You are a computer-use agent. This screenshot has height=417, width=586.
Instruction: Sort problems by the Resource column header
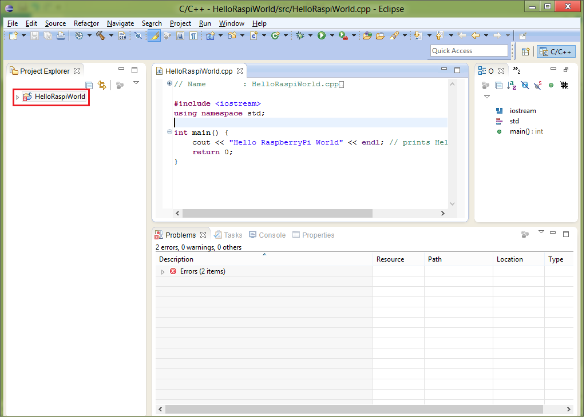[x=398, y=259]
